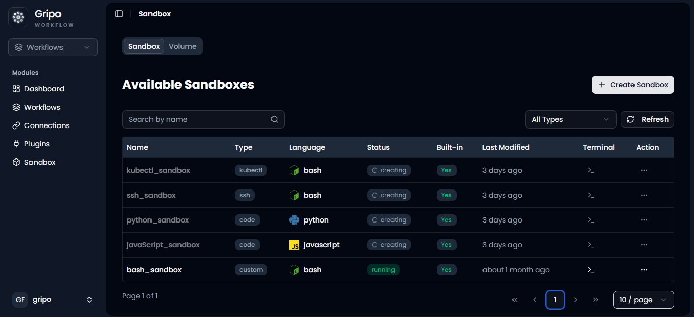Expand the gripo user account menu
The width and height of the screenshot is (694, 317).
53,300
